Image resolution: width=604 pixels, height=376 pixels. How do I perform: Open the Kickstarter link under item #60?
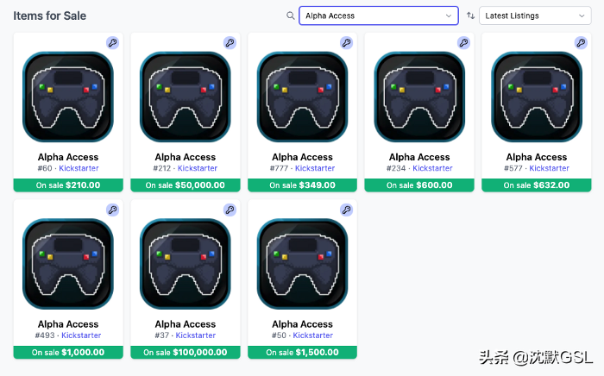point(79,168)
